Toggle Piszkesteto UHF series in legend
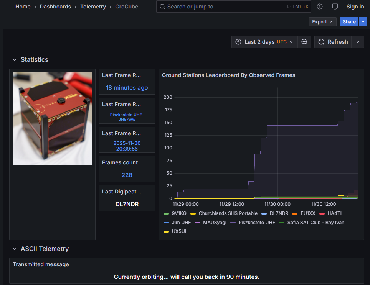The width and height of the screenshot is (370, 285). coord(256,222)
